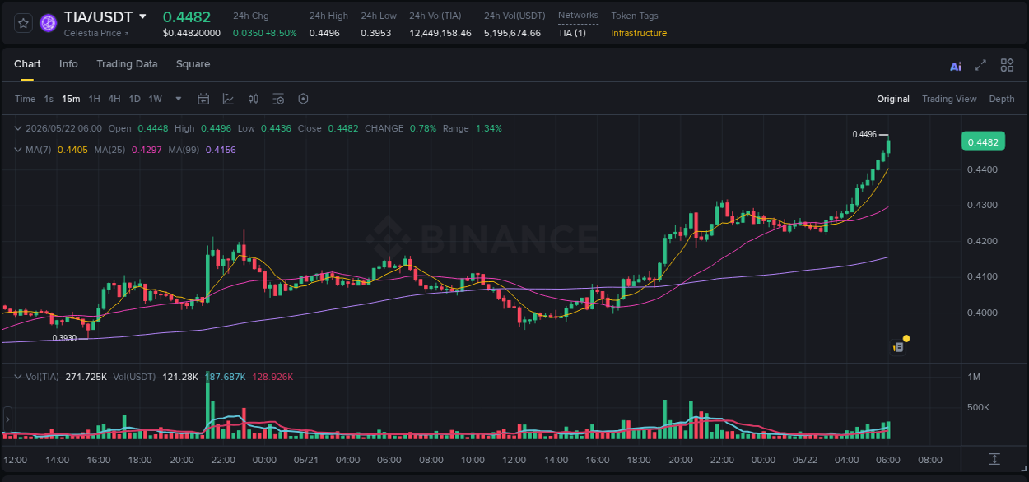1029x482 pixels.
Task: Select the 4H chart interval
Action: (114, 99)
